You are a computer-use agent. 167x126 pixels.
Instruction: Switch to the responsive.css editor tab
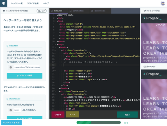[x=100, y=11]
